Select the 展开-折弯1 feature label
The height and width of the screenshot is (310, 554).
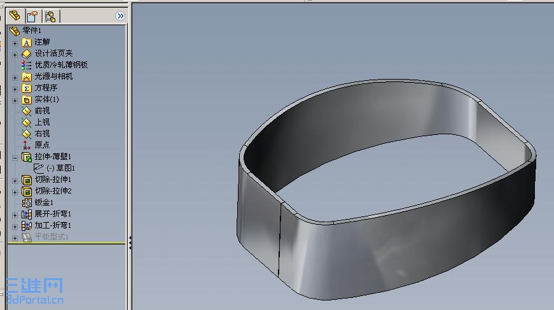click(x=53, y=213)
